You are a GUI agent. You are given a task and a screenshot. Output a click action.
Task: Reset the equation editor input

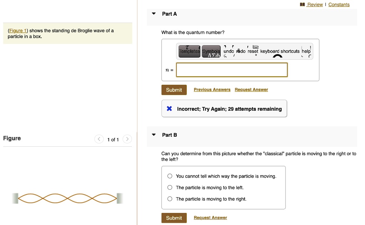[253, 51]
